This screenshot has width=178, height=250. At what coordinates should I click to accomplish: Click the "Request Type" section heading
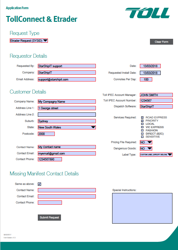[x=24, y=33]
